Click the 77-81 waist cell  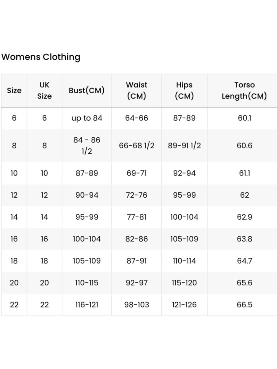point(137,217)
